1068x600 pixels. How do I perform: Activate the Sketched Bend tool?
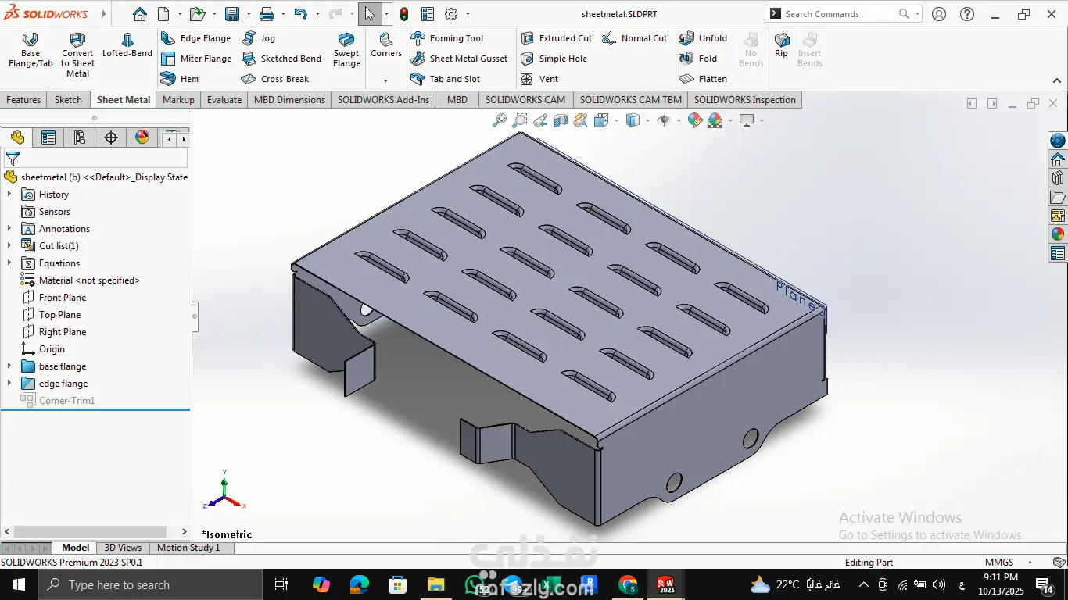[x=281, y=59]
